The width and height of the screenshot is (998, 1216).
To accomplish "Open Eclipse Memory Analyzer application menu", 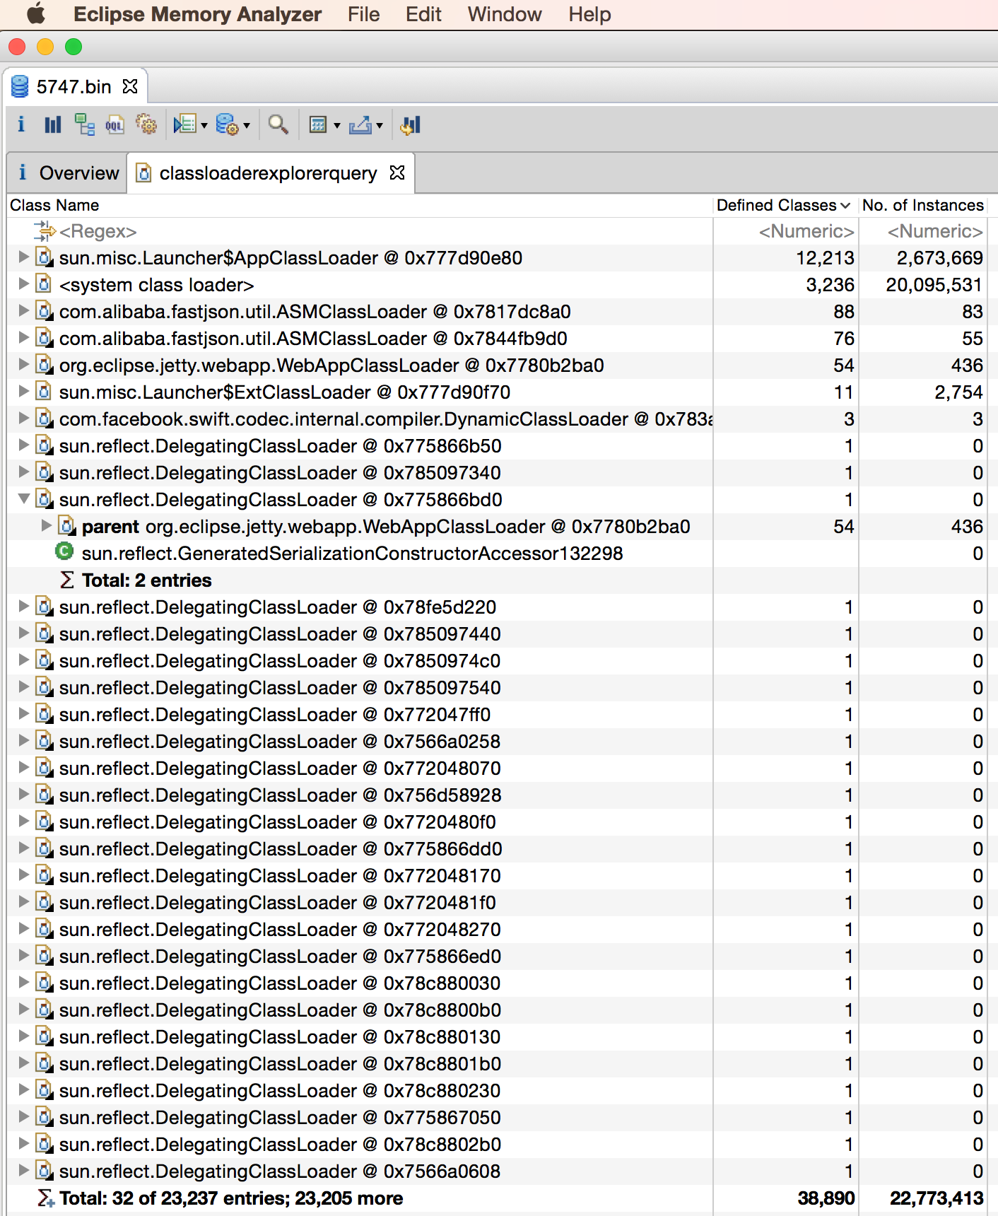I will coord(197,14).
